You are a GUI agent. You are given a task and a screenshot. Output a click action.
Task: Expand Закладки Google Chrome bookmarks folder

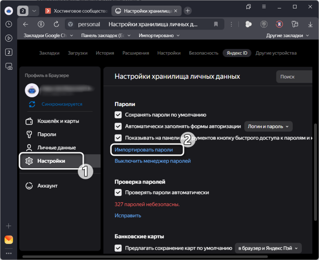pos(48,36)
